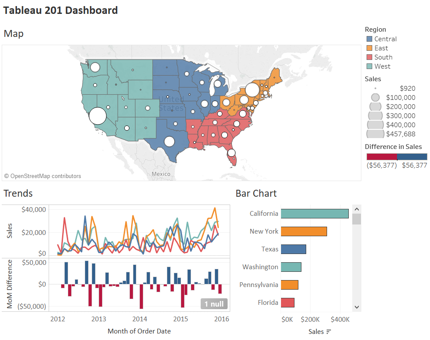
Task: Click Florida's sales bubble on the map
Action: (231, 154)
